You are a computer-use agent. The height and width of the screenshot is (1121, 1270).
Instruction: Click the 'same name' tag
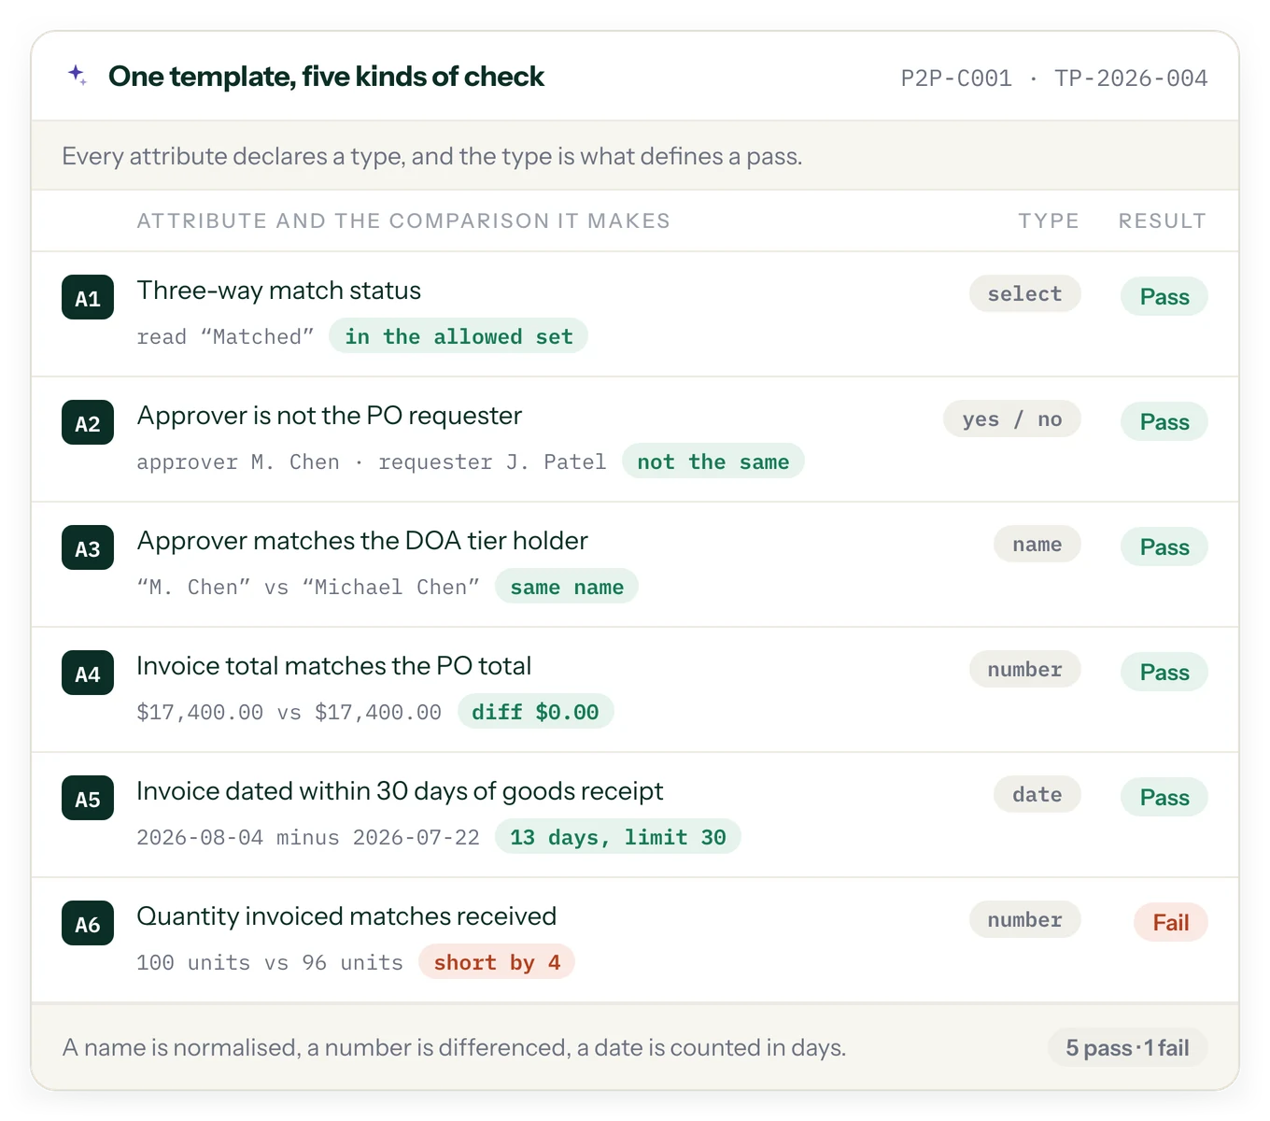[567, 587]
